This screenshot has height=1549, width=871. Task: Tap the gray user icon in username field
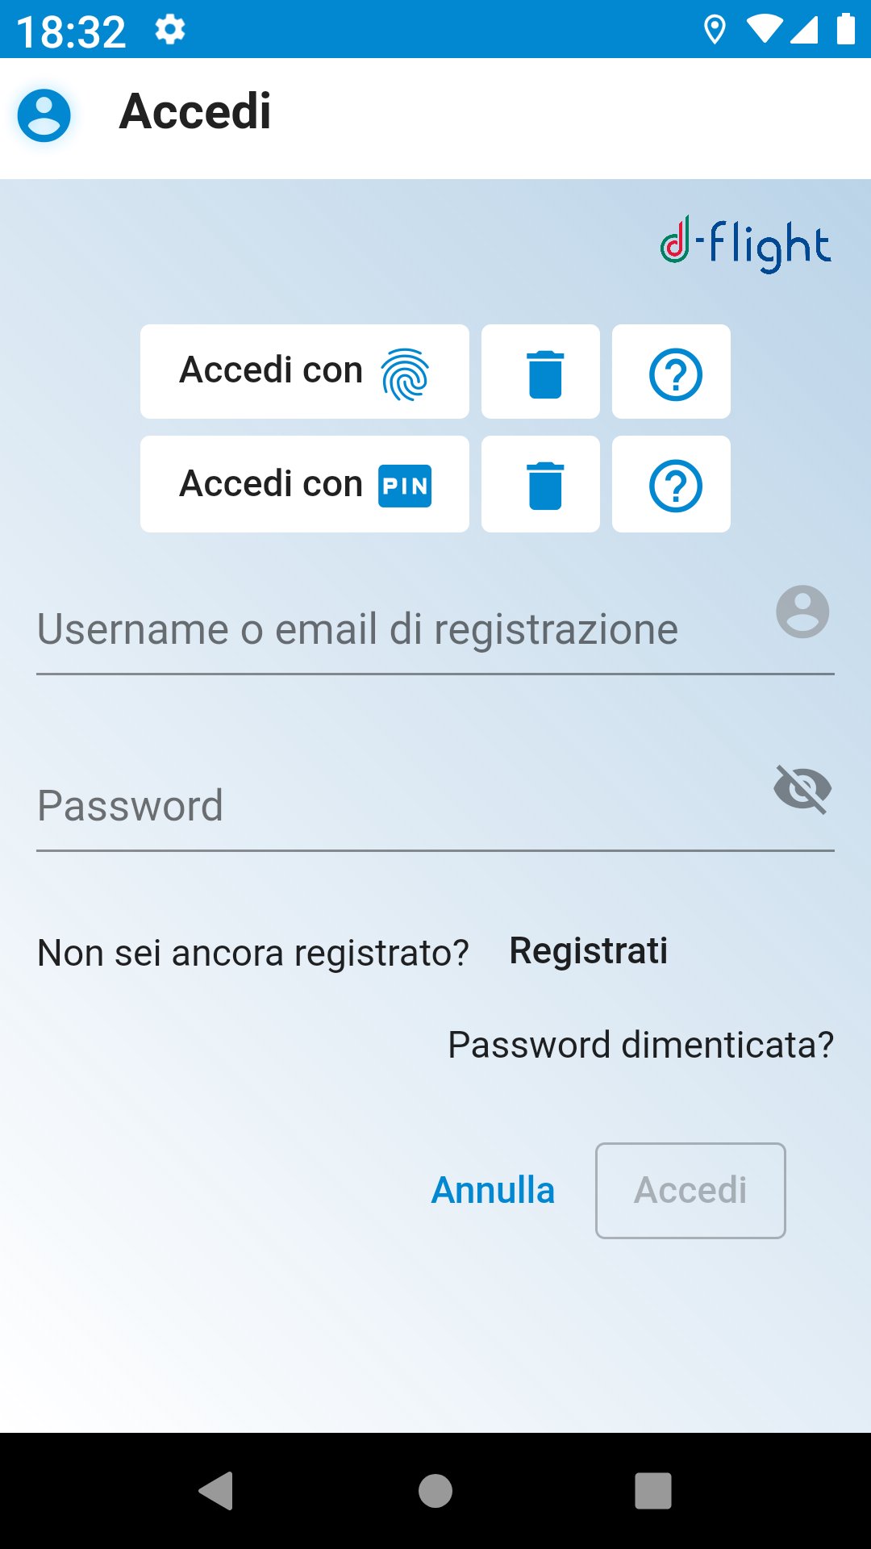tap(802, 612)
